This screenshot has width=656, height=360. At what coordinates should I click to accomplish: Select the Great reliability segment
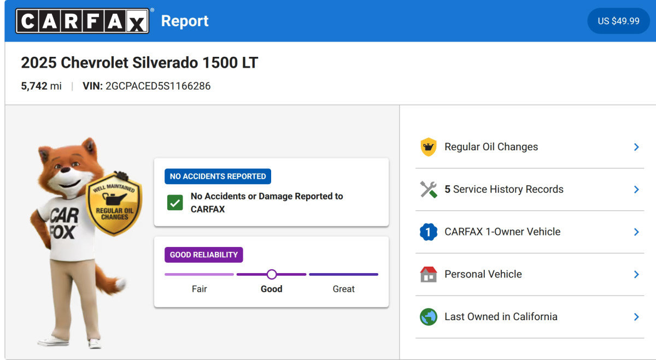343,274
